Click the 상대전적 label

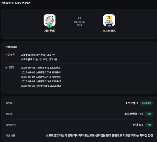10,67
